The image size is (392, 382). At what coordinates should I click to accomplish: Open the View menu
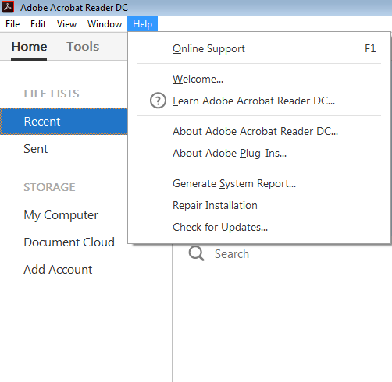66,24
